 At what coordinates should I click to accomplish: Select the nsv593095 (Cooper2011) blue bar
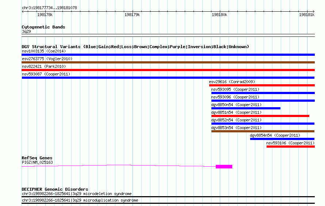[x=263, y=93]
